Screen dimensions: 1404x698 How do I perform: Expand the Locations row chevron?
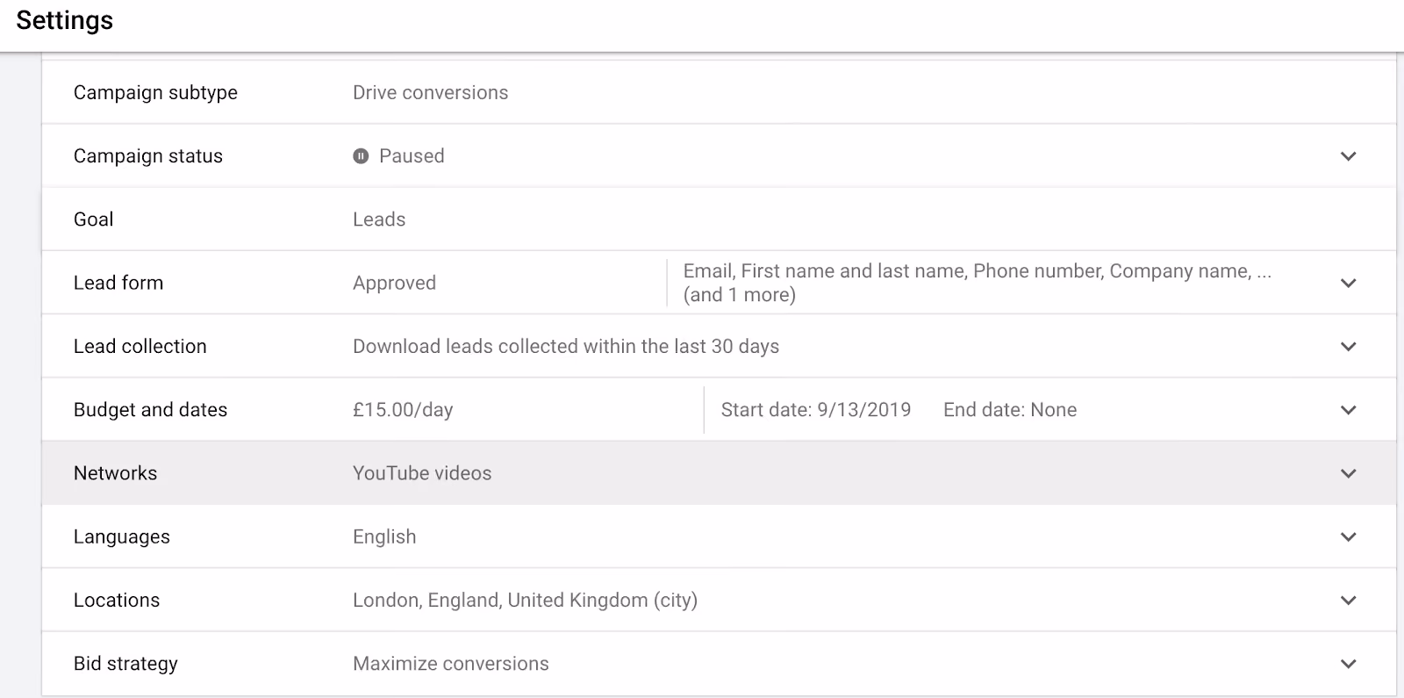(1349, 601)
